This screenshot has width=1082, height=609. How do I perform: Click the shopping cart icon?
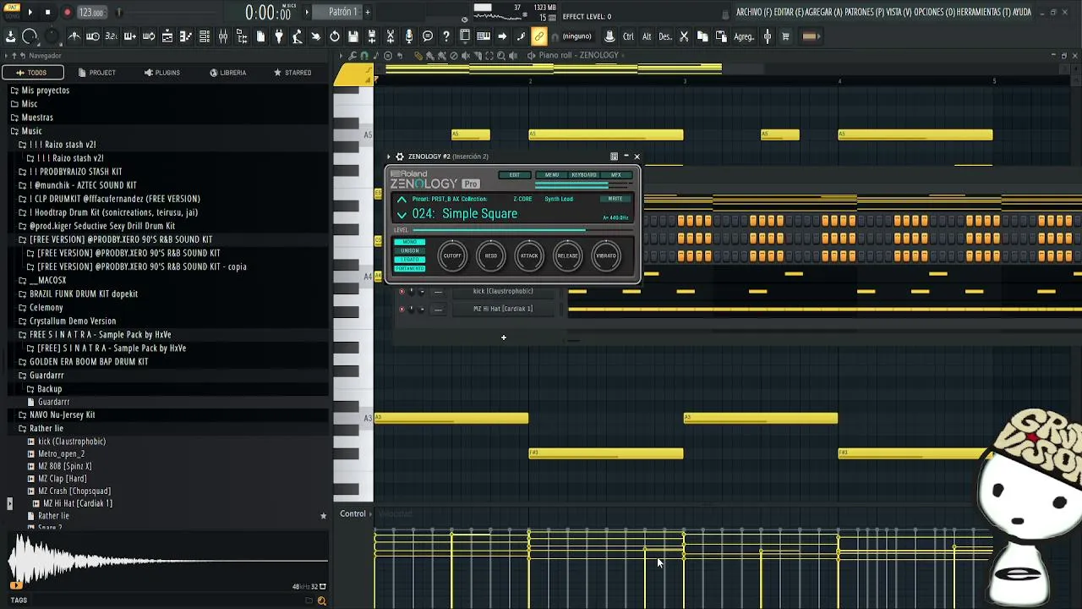pyautogui.click(x=785, y=36)
